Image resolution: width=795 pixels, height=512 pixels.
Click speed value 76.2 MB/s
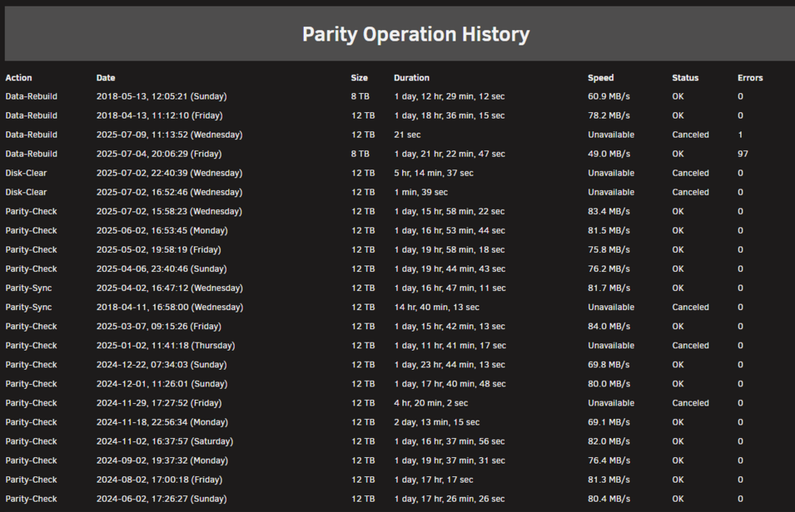609,270
